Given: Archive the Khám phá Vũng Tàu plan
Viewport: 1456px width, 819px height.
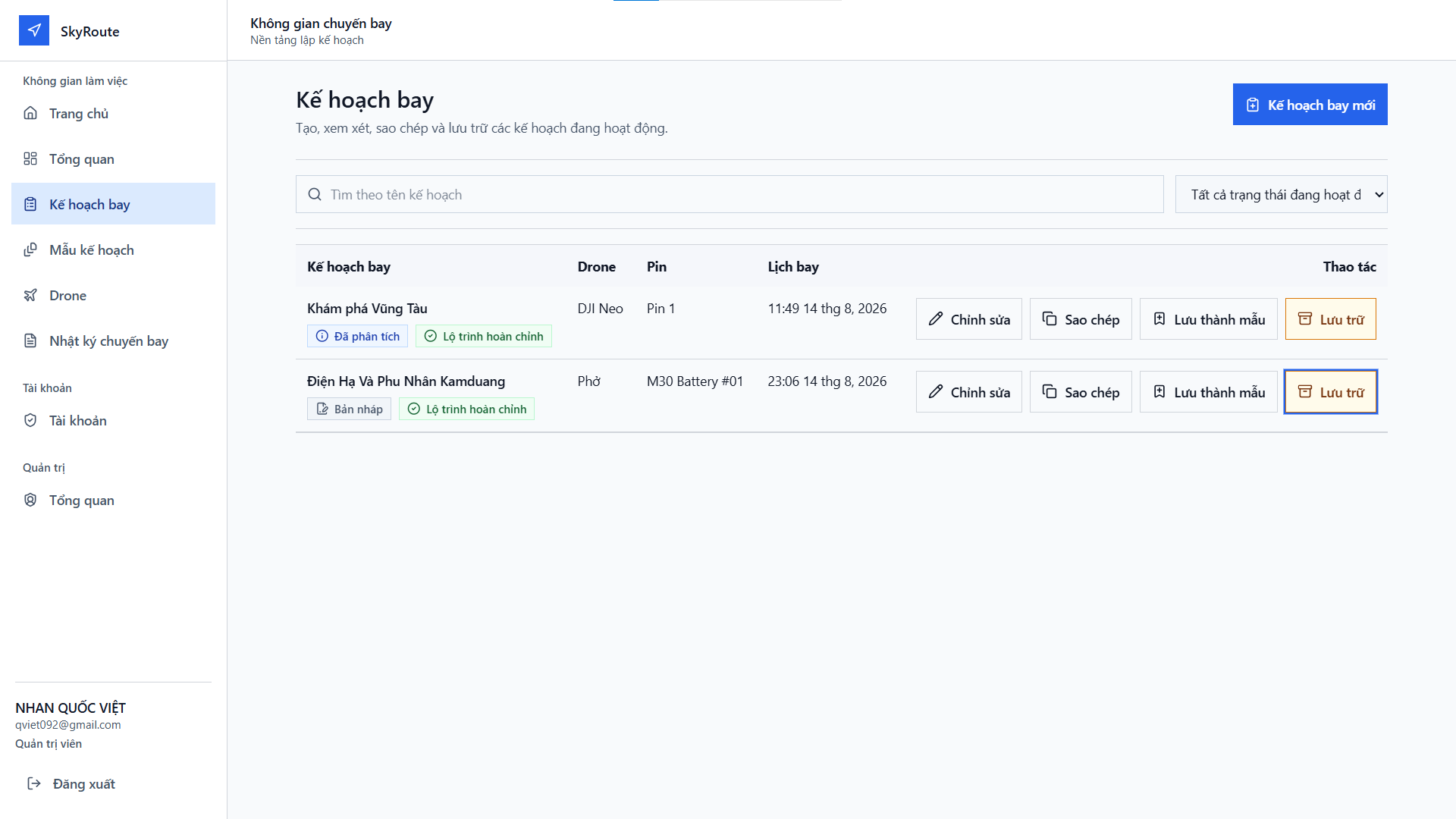Looking at the screenshot, I should pyautogui.click(x=1330, y=319).
